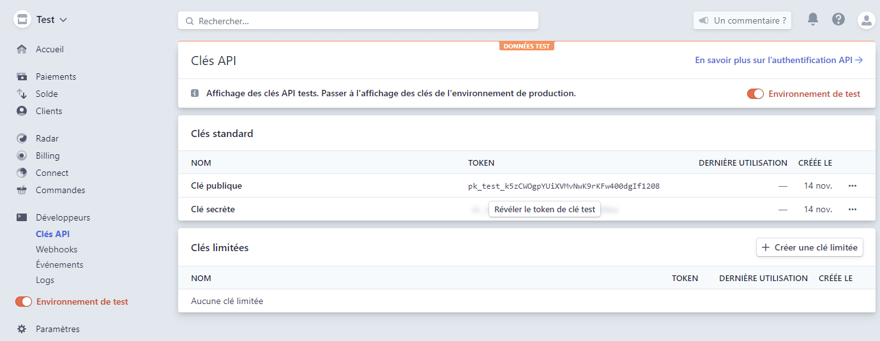Click Clé publique creation date 14 nov.
Viewport: 880px width, 341px height.
tap(818, 185)
